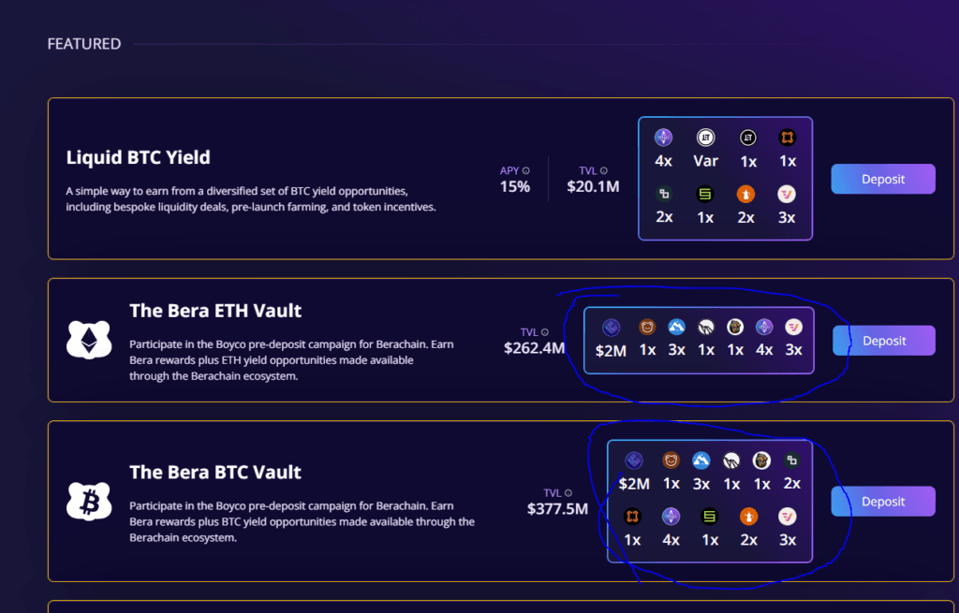Click Deposit button for Liquid BTC Yield
Image resolution: width=959 pixels, height=613 pixels.
coord(882,179)
